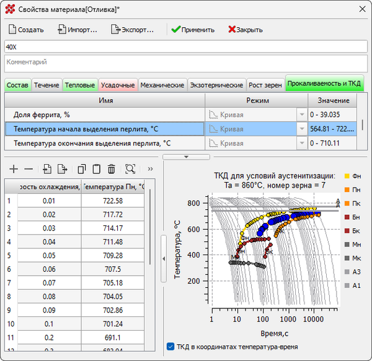
Task: Click the A1 legend swatch
Action: pyautogui.click(x=347, y=285)
